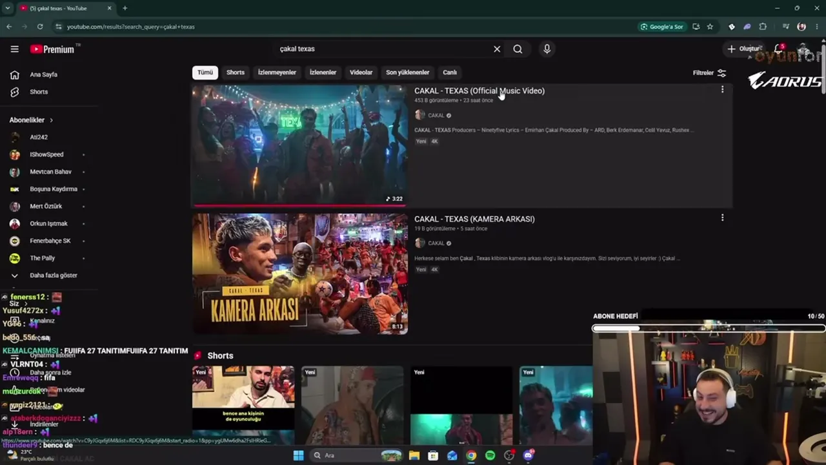Viewport: 826px width, 465px height.
Task: Launch Microsoft Store from taskbar
Action: coord(433,455)
